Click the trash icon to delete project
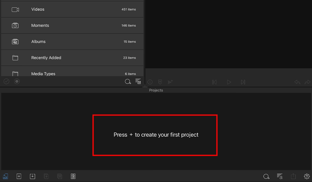Screen dimensions: 312x182 point(73,176)
